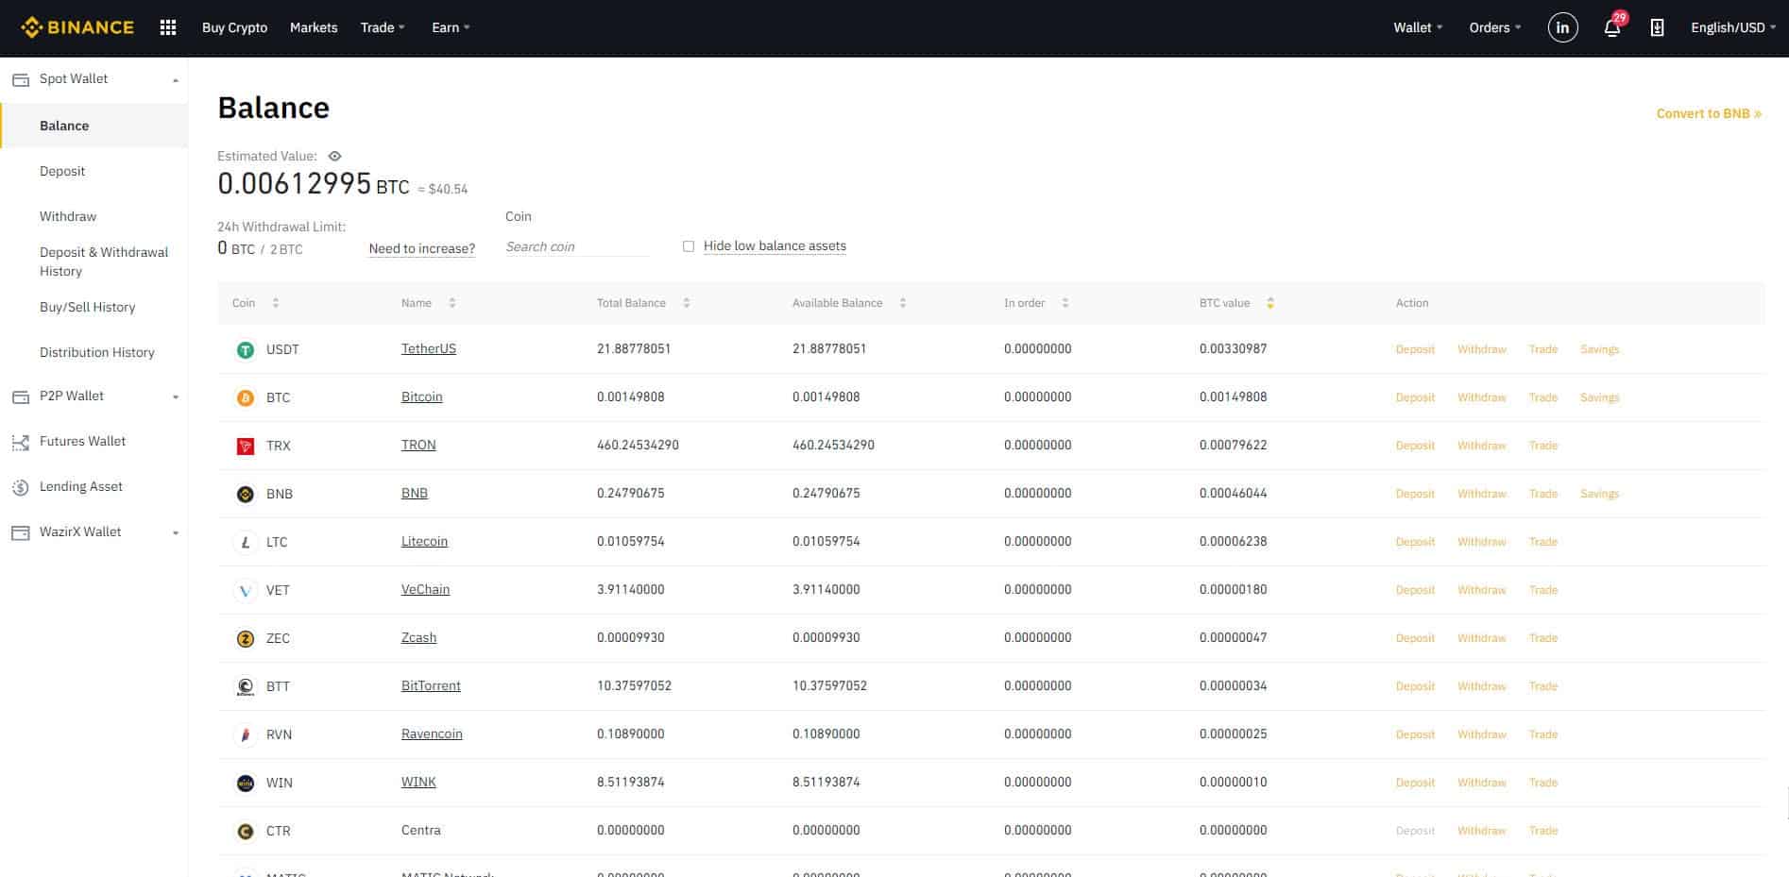Viewport: 1789px width, 877px height.
Task: Click the WazirX Wallet icon
Action: 20,532
